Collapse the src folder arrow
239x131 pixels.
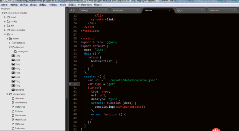[x=5, y=34]
